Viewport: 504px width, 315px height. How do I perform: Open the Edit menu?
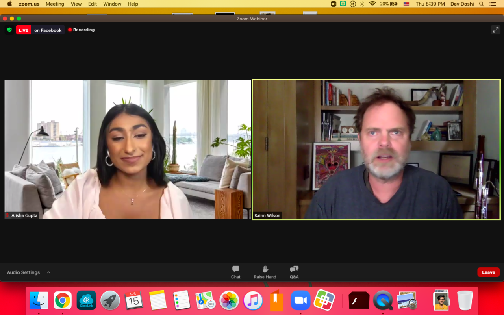pos(93,4)
